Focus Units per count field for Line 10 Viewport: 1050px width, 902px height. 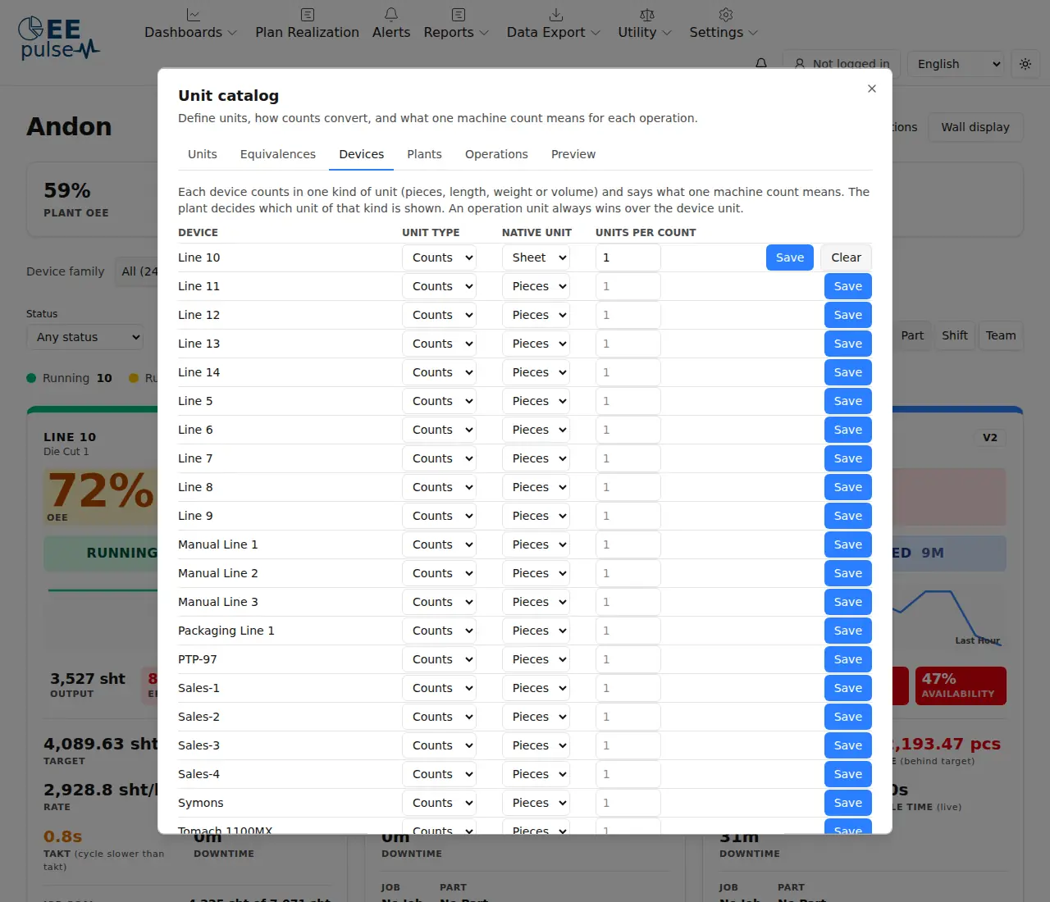[x=628, y=257]
